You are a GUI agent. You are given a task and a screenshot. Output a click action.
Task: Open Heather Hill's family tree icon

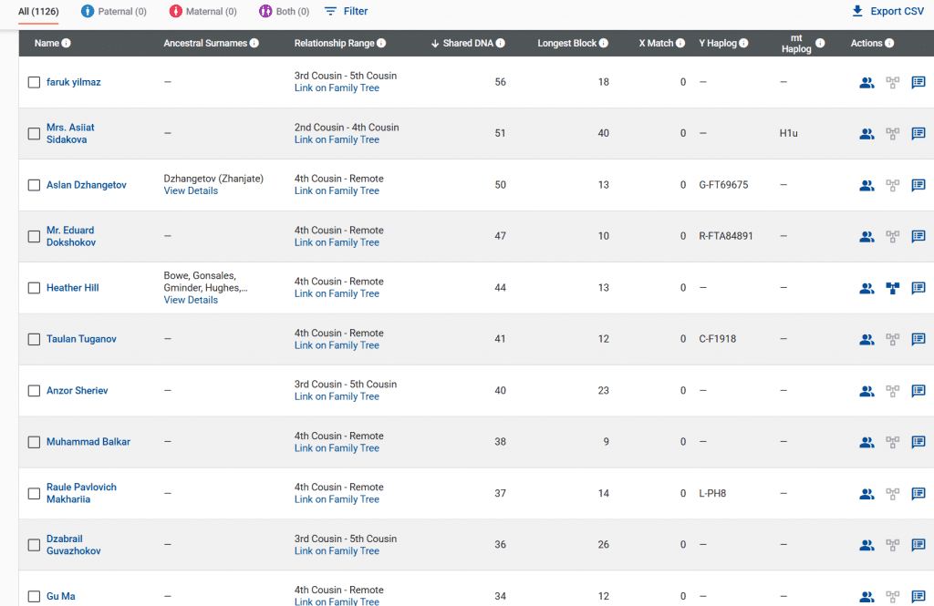tap(893, 288)
